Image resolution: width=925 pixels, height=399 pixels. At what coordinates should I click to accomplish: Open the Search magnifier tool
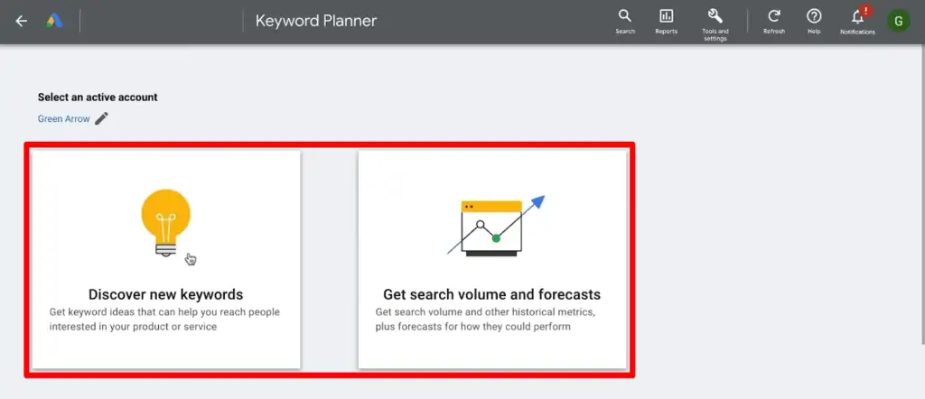[x=625, y=16]
